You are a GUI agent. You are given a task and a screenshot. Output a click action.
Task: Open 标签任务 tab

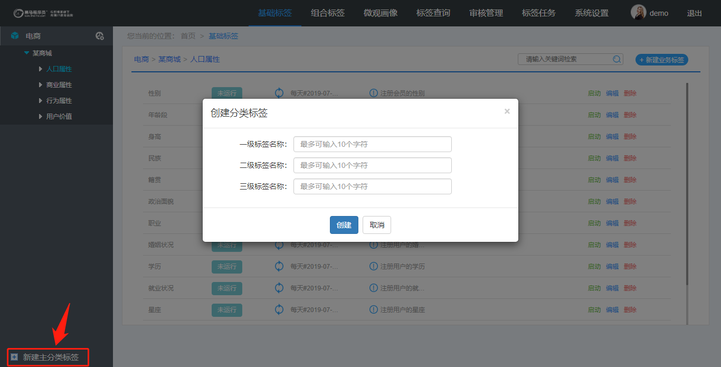click(x=538, y=13)
